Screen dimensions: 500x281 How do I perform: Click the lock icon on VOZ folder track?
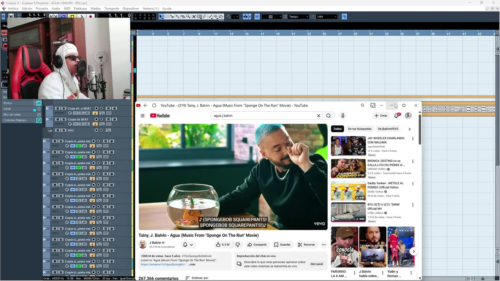pyautogui.click(x=109, y=130)
